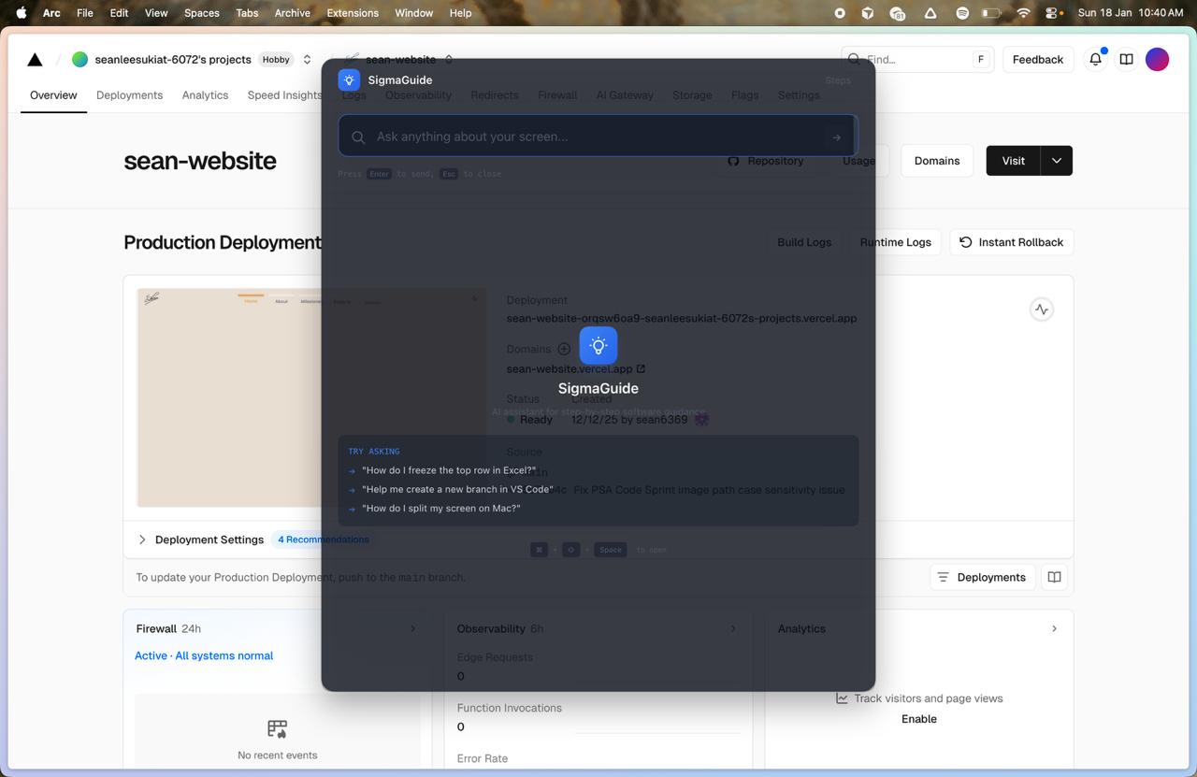Image resolution: width=1197 pixels, height=777 pixels.
Task: Open the project scope switcher chevrons
Action: [x=307, y=59]
